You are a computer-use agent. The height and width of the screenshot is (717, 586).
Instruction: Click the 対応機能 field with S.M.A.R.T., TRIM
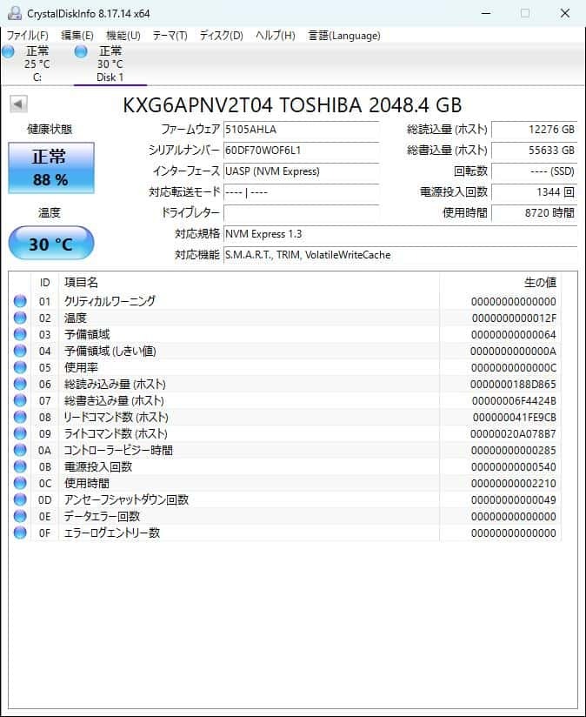(x=400, y=255)
